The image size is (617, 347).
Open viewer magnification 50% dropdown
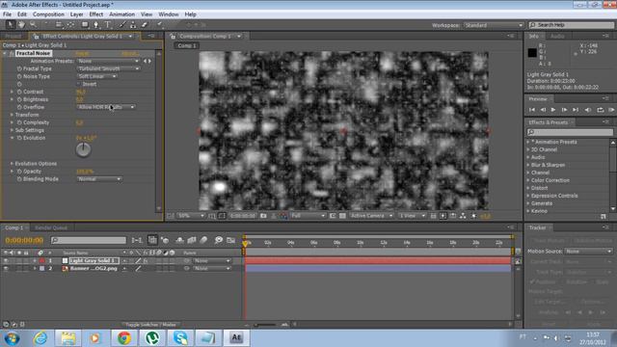coord(191,216)
